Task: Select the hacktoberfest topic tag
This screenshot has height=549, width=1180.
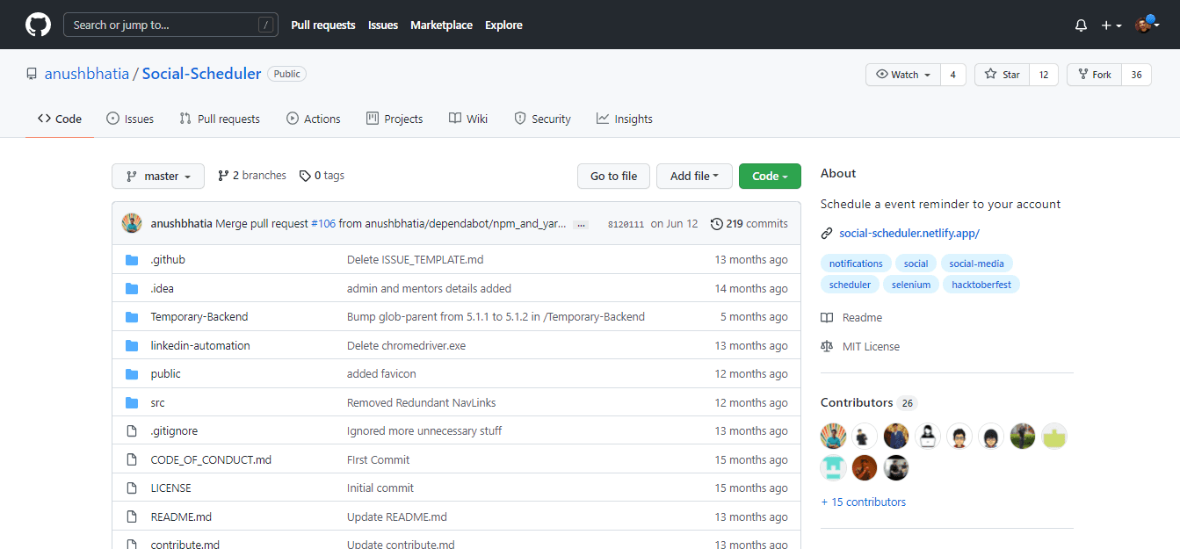Action: coord(981,285)
